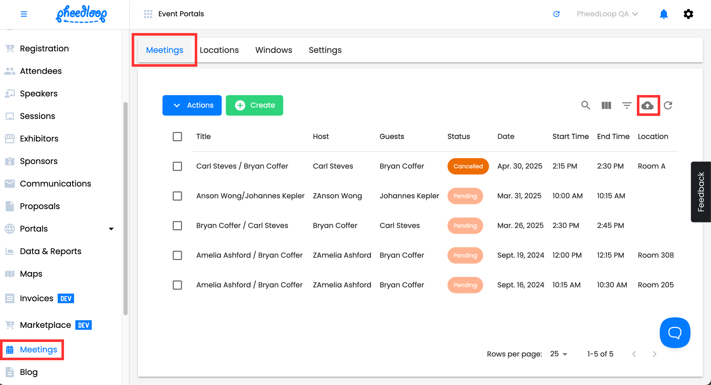Switch to the Locations tab
The width and height of the screenshot is (711, 385).
[219, 50]
